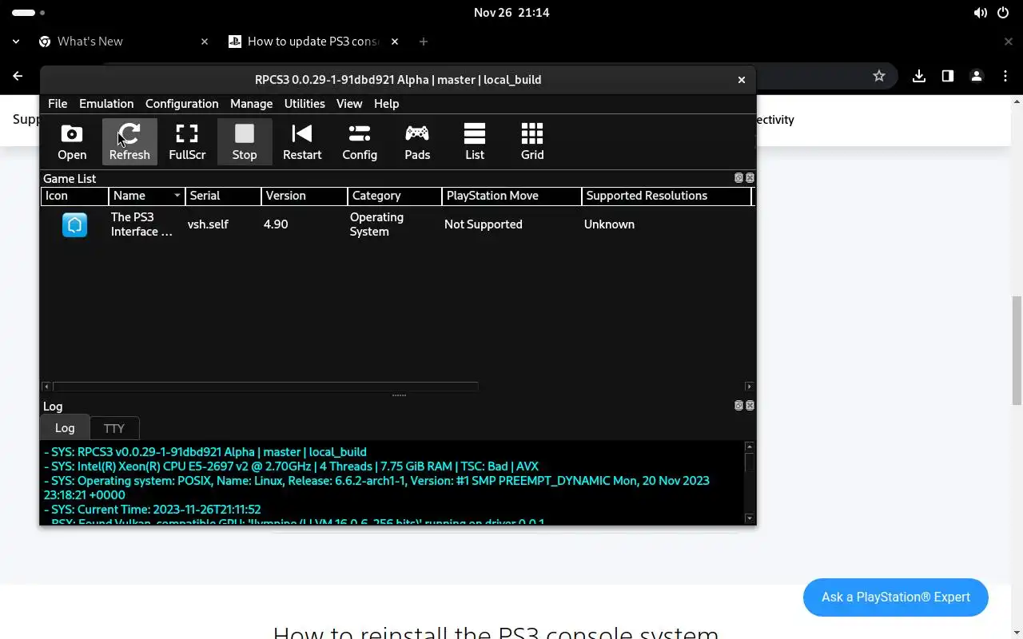
Task: Open the system volume menu
Action: point(981,13)
